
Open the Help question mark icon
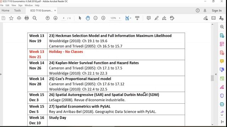coord(198,11)
